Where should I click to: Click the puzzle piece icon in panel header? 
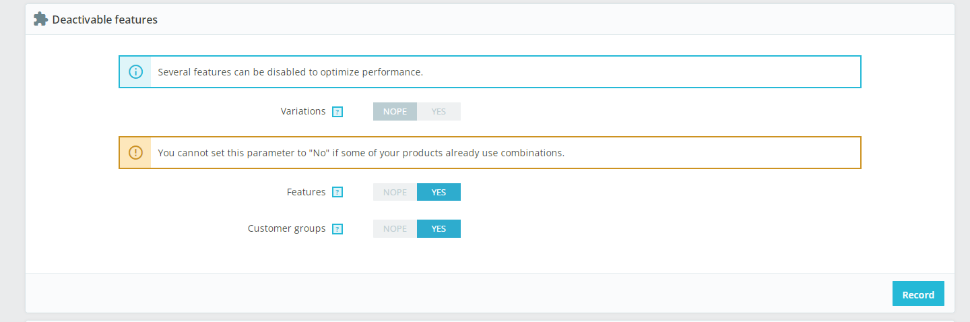[x=40, y=20]
